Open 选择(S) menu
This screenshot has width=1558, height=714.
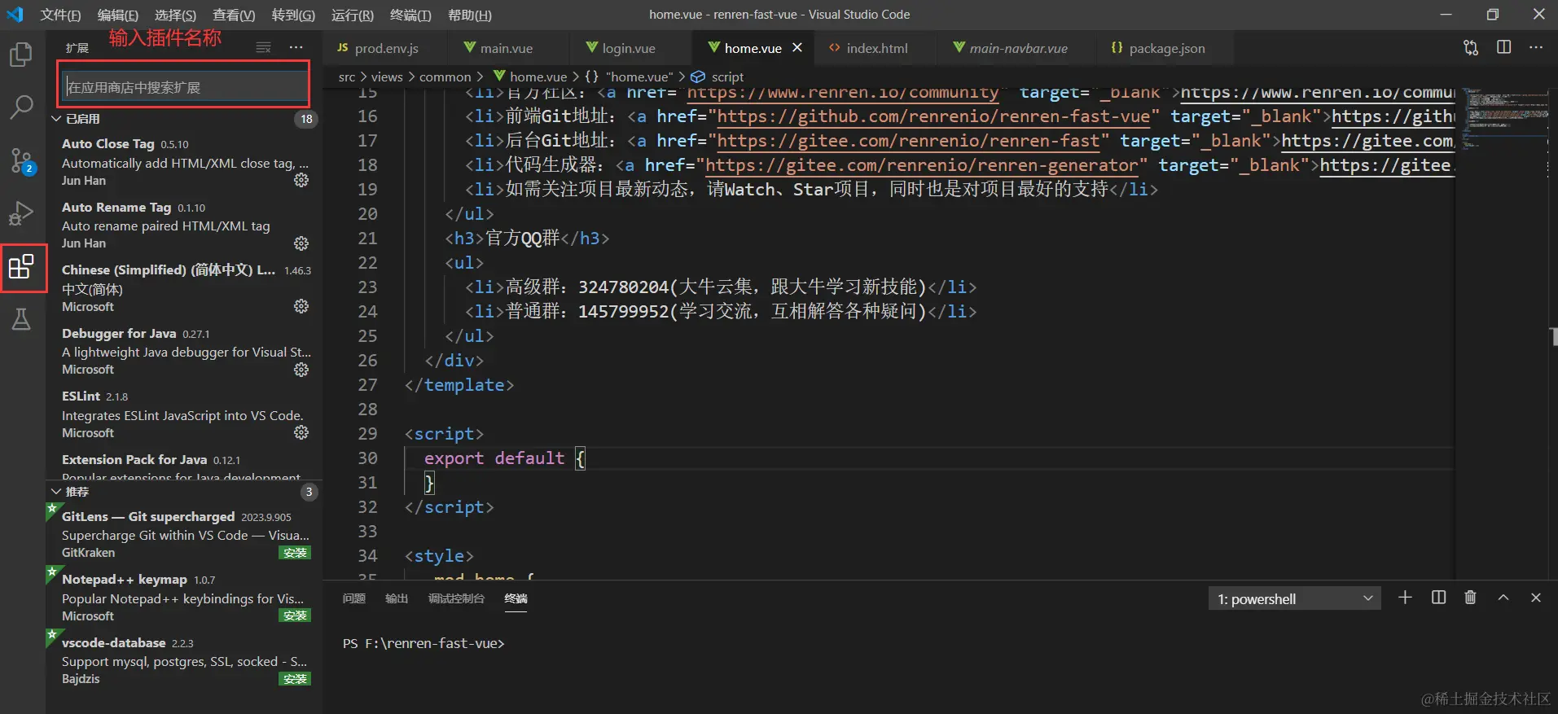[175, 15]
